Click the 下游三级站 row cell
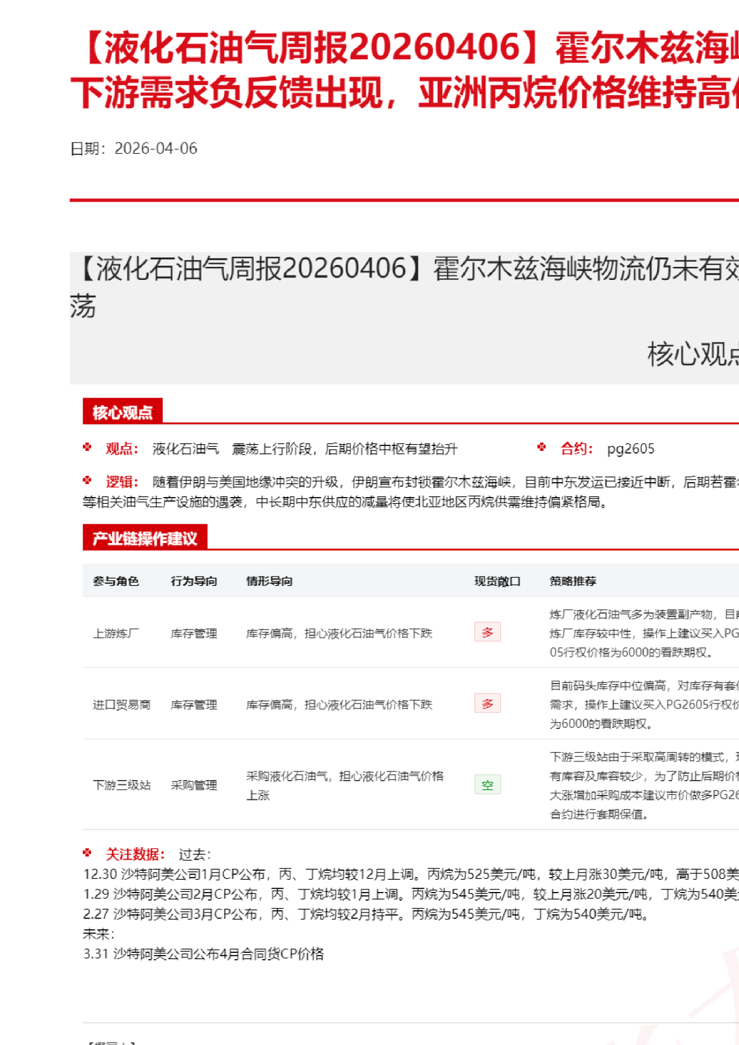This screenshot has width=739, height=1045. 122,785
